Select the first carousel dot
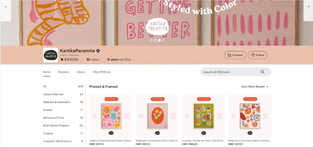313x147 pixels. (x=151, y=40)
